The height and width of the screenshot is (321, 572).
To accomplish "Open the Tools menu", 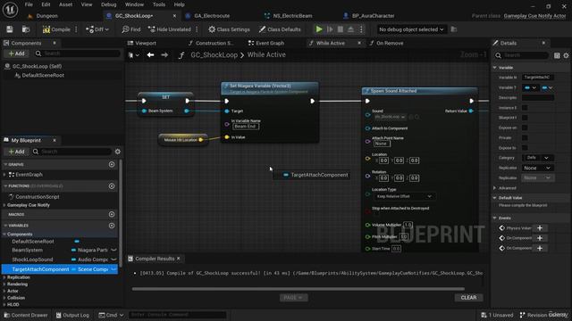I will click(x=159, y=4).
